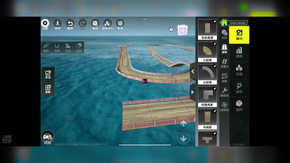The width and height of the screenshot is (290, 163).
Task: Open 组件中心 component center
Action: coord(108,24)
